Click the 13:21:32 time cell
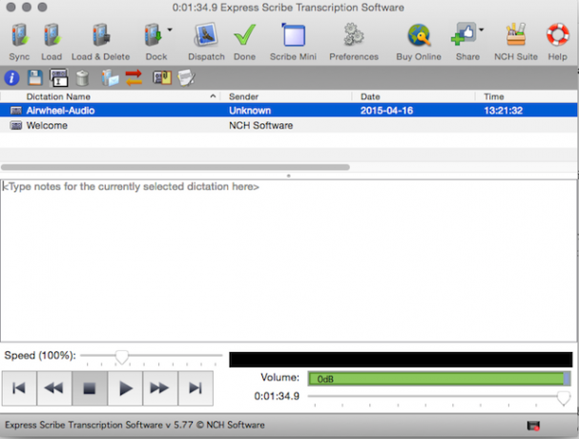The height and width of the screenshot is (439, 579). [504, 111]
